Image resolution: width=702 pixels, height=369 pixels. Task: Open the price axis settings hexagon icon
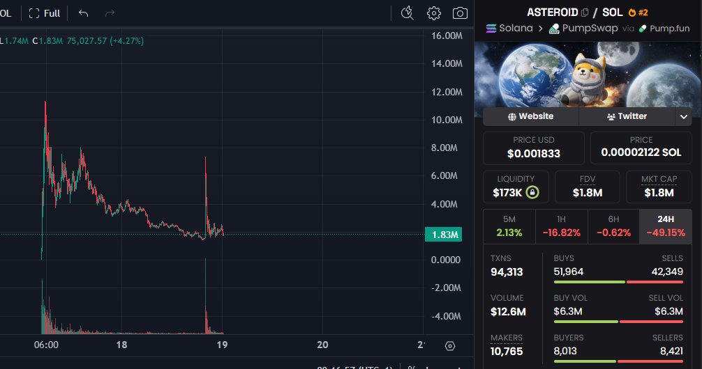450,346
